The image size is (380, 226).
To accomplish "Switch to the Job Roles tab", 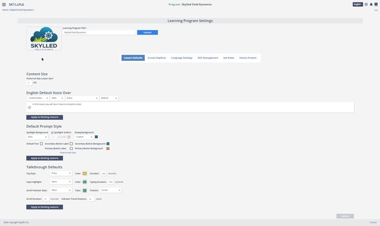I will (x=229, y=58).
